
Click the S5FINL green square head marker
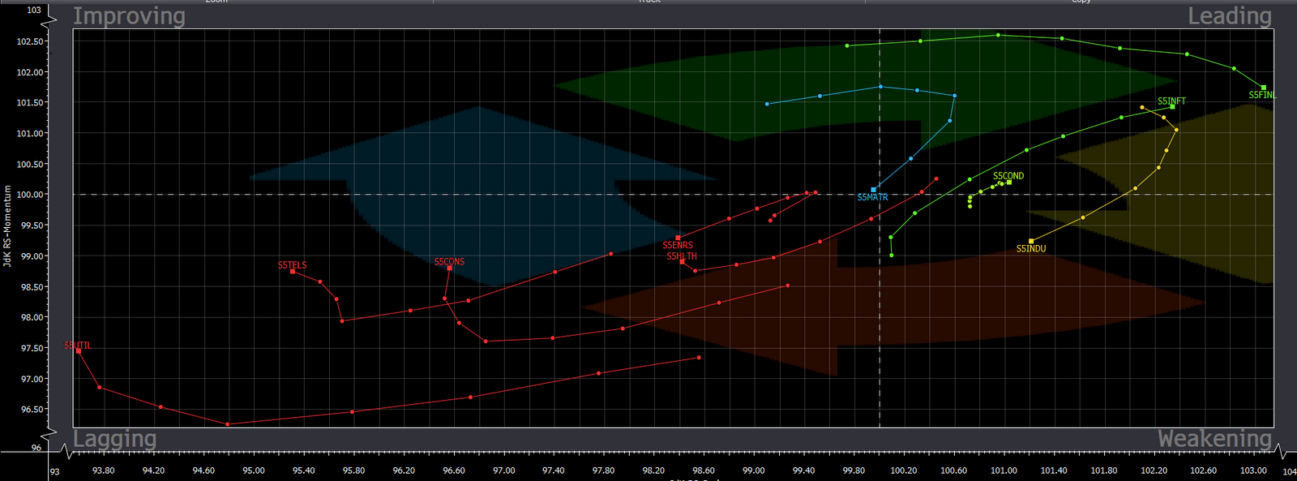(1264, 88)
